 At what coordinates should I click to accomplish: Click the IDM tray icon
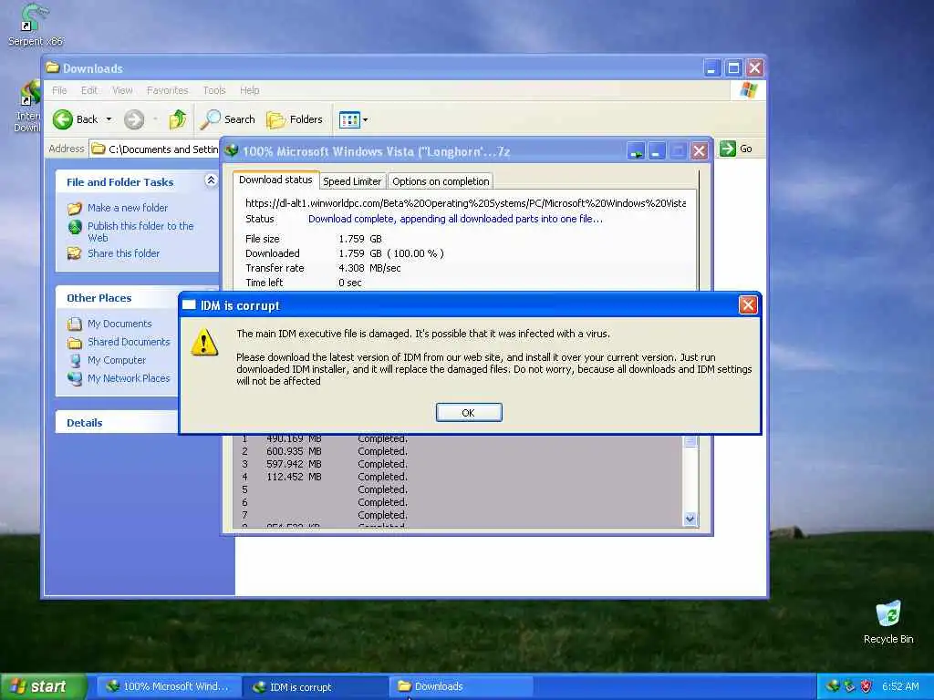tap(832, 686)
